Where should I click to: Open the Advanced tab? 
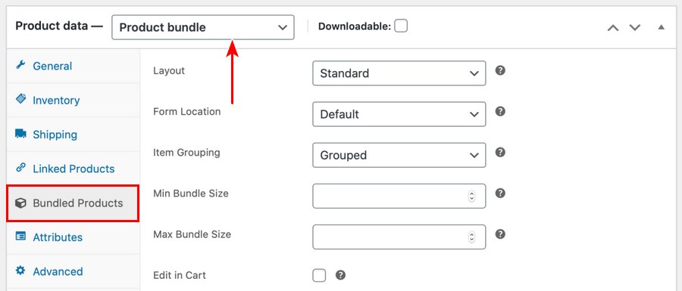click(73, 271)
